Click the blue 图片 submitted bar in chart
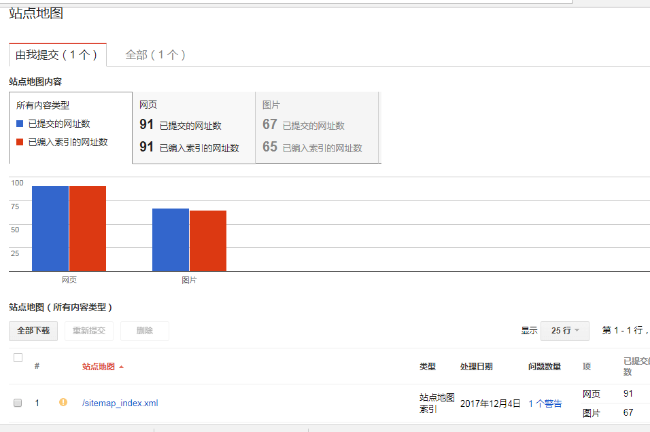 pos(171,240)
